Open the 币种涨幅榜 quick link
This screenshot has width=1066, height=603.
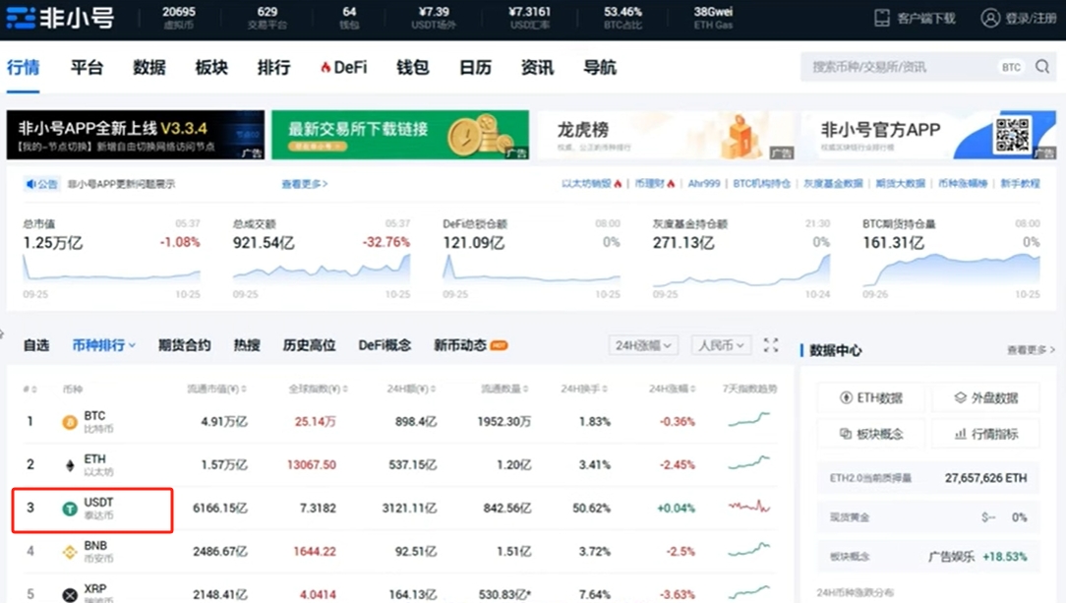coord(963,184)
